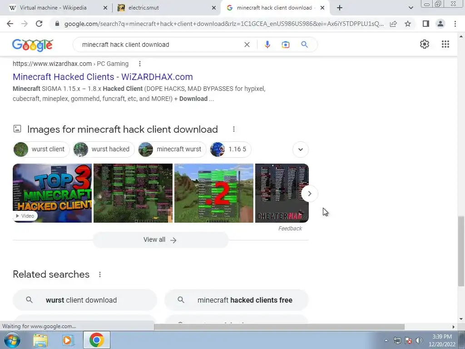The width and height of the screenshot is (465, 349).
Task: Close the electric.smut tab
Action: pyautogui.click(x=214, y=8)
